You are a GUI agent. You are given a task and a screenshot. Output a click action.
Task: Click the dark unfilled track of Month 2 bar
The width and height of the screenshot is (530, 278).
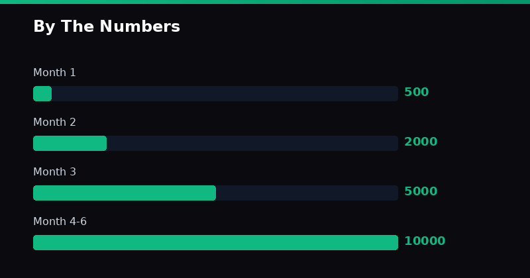tap(252, 143)
